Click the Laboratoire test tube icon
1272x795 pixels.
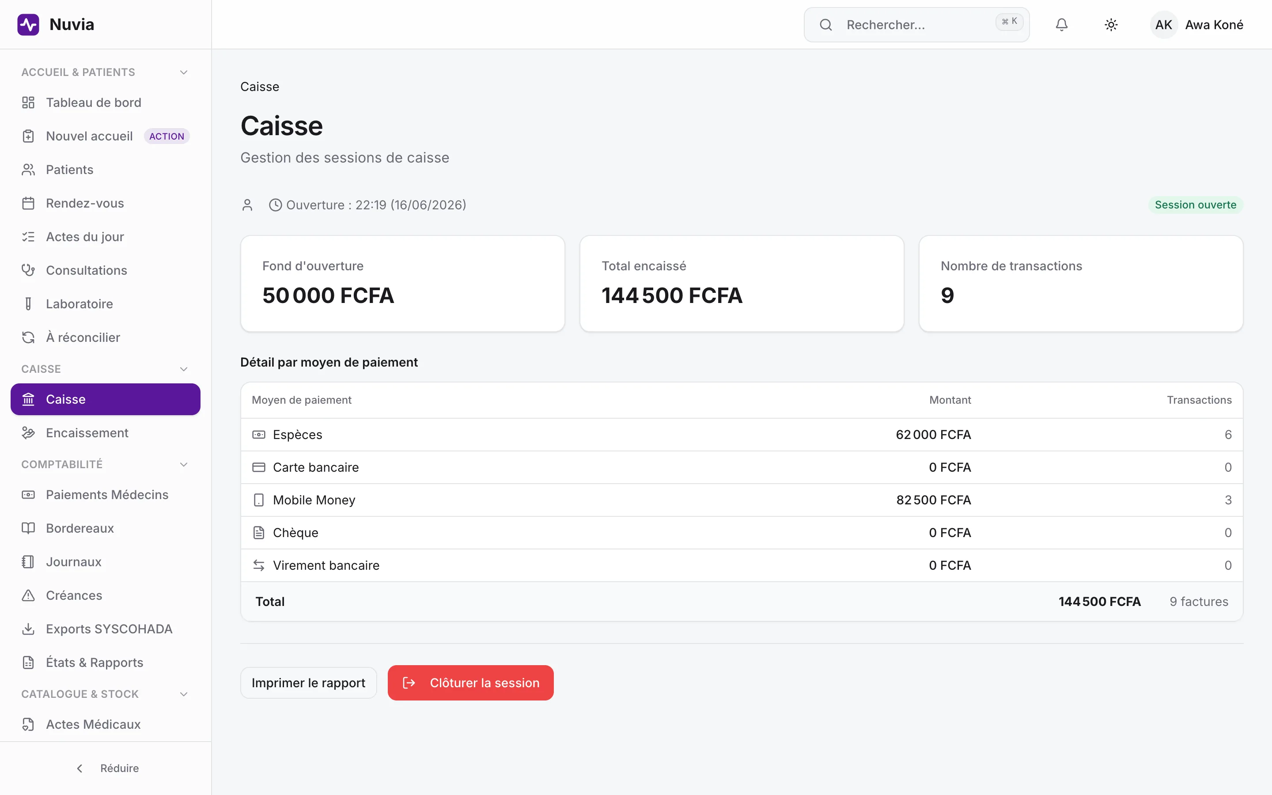28,304
